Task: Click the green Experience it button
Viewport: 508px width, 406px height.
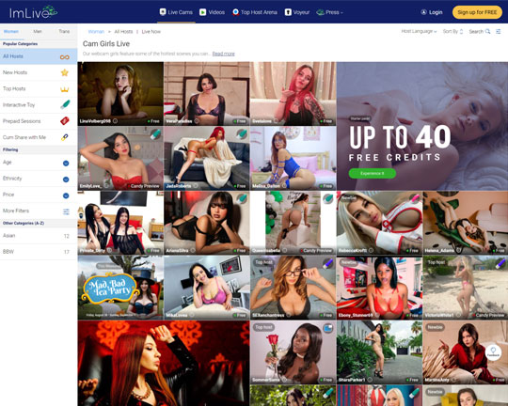Action: (373, 173)
